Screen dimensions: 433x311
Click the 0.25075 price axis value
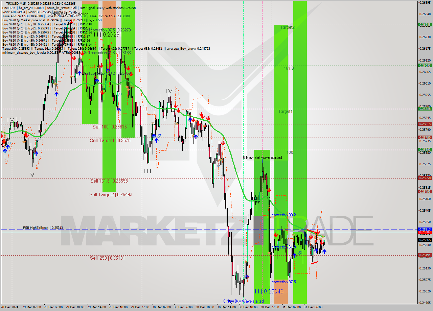point(425,280)
